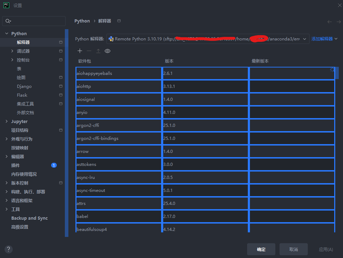Expand the 语言和框架 group
The width and height of the screenshot is (343, 258).
[x=7, y=200]
